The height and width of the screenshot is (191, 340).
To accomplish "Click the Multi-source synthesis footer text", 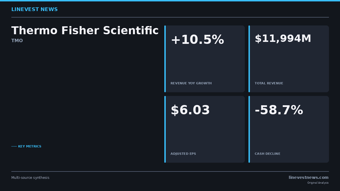I will point(30,178).
